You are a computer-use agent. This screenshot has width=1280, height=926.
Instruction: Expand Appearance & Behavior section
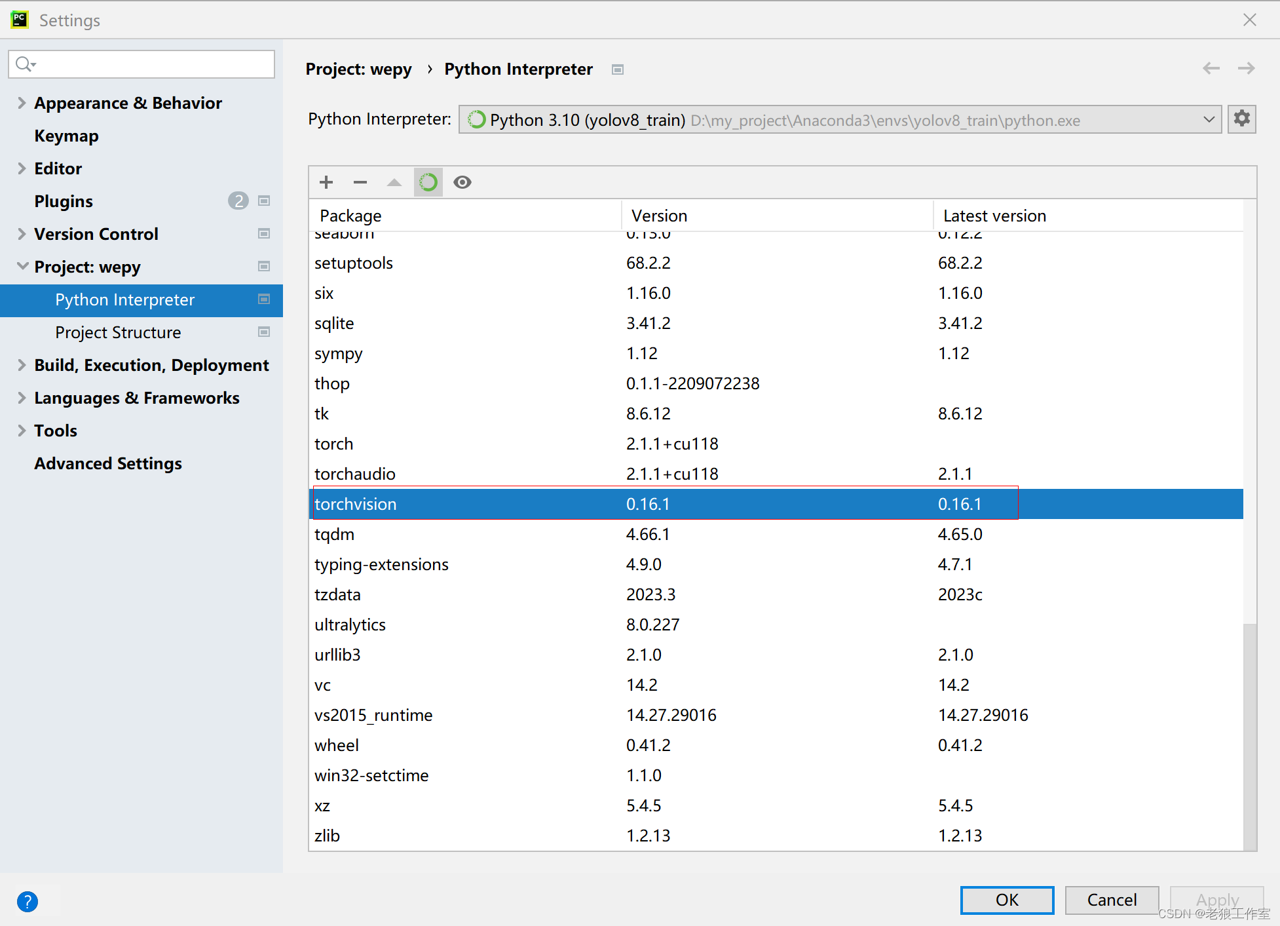[x=22, y=103]
